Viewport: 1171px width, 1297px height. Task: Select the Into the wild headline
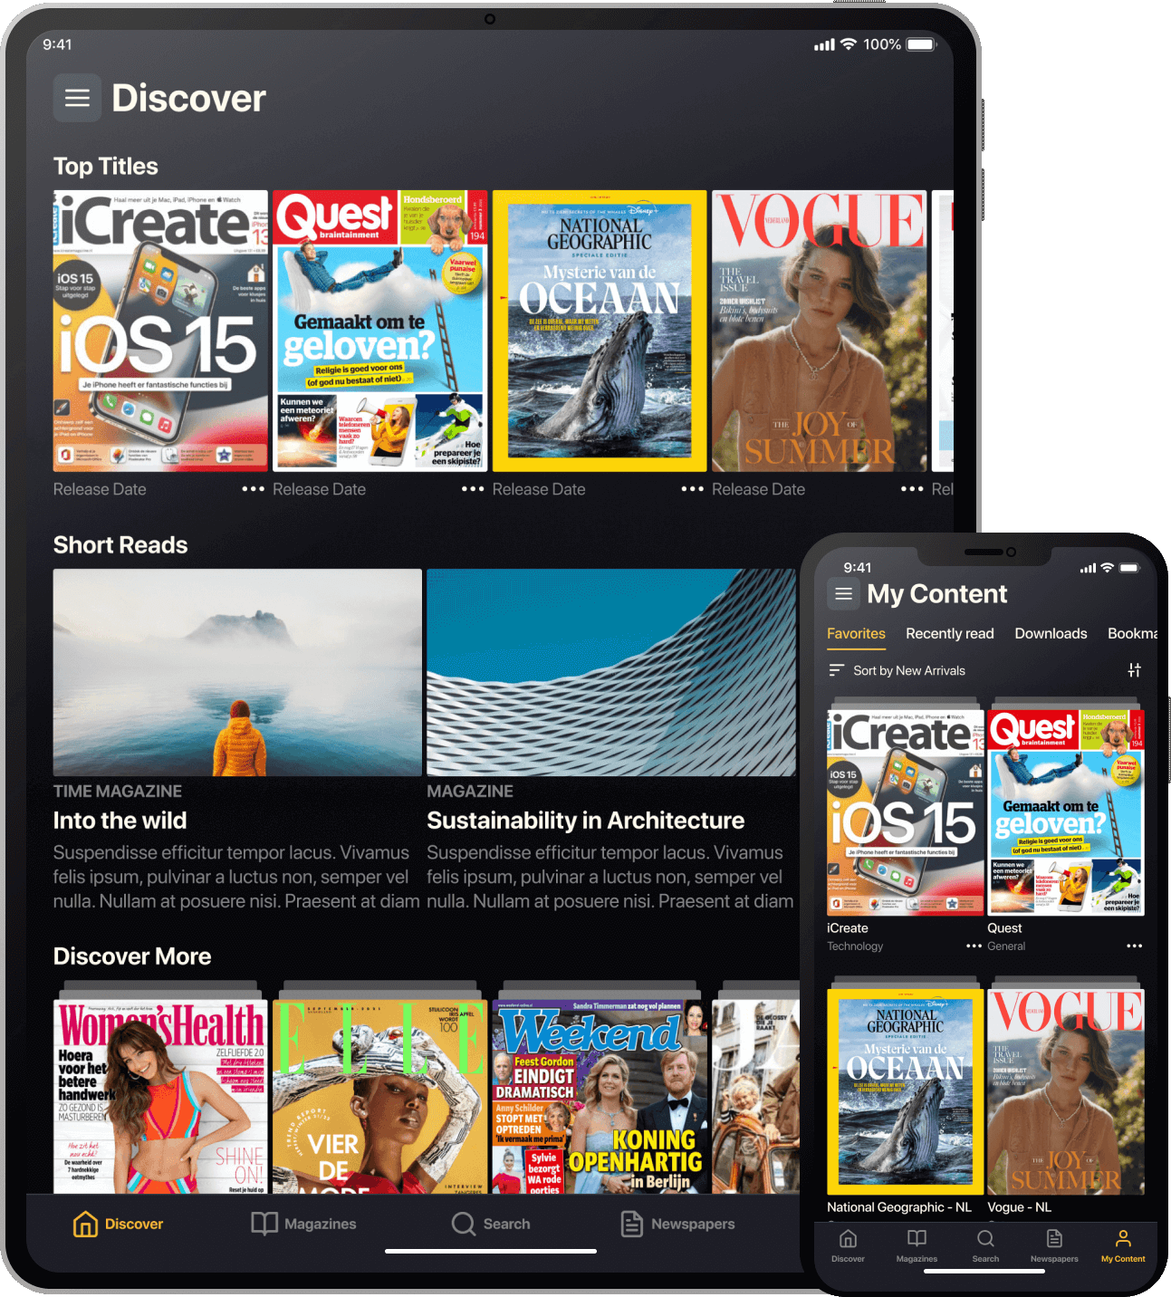(x=120, y=821)
